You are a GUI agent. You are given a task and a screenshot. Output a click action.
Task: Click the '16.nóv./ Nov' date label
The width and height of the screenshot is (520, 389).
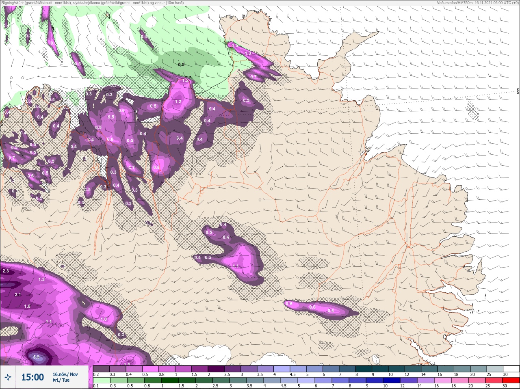tap(65, 374)
